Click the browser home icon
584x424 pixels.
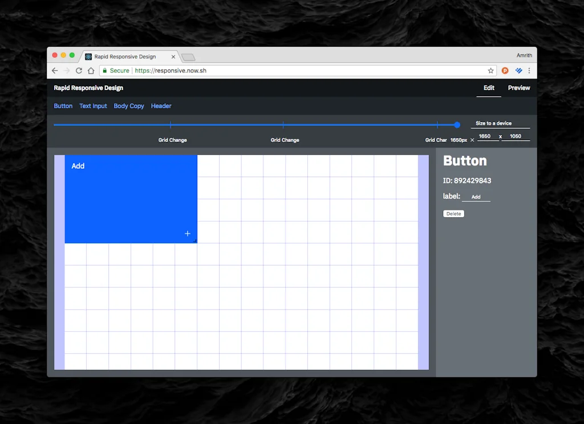[x=92, y=70]
